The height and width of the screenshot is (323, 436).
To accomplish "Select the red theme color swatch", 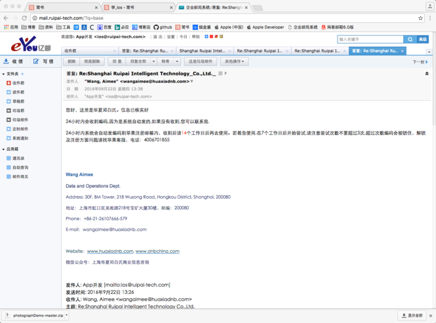I will click(211, 36).
